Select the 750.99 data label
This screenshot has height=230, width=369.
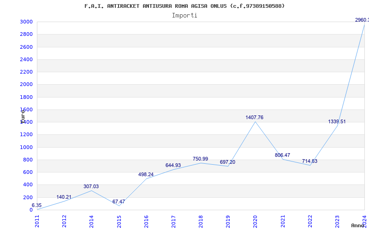click(201, 159)
